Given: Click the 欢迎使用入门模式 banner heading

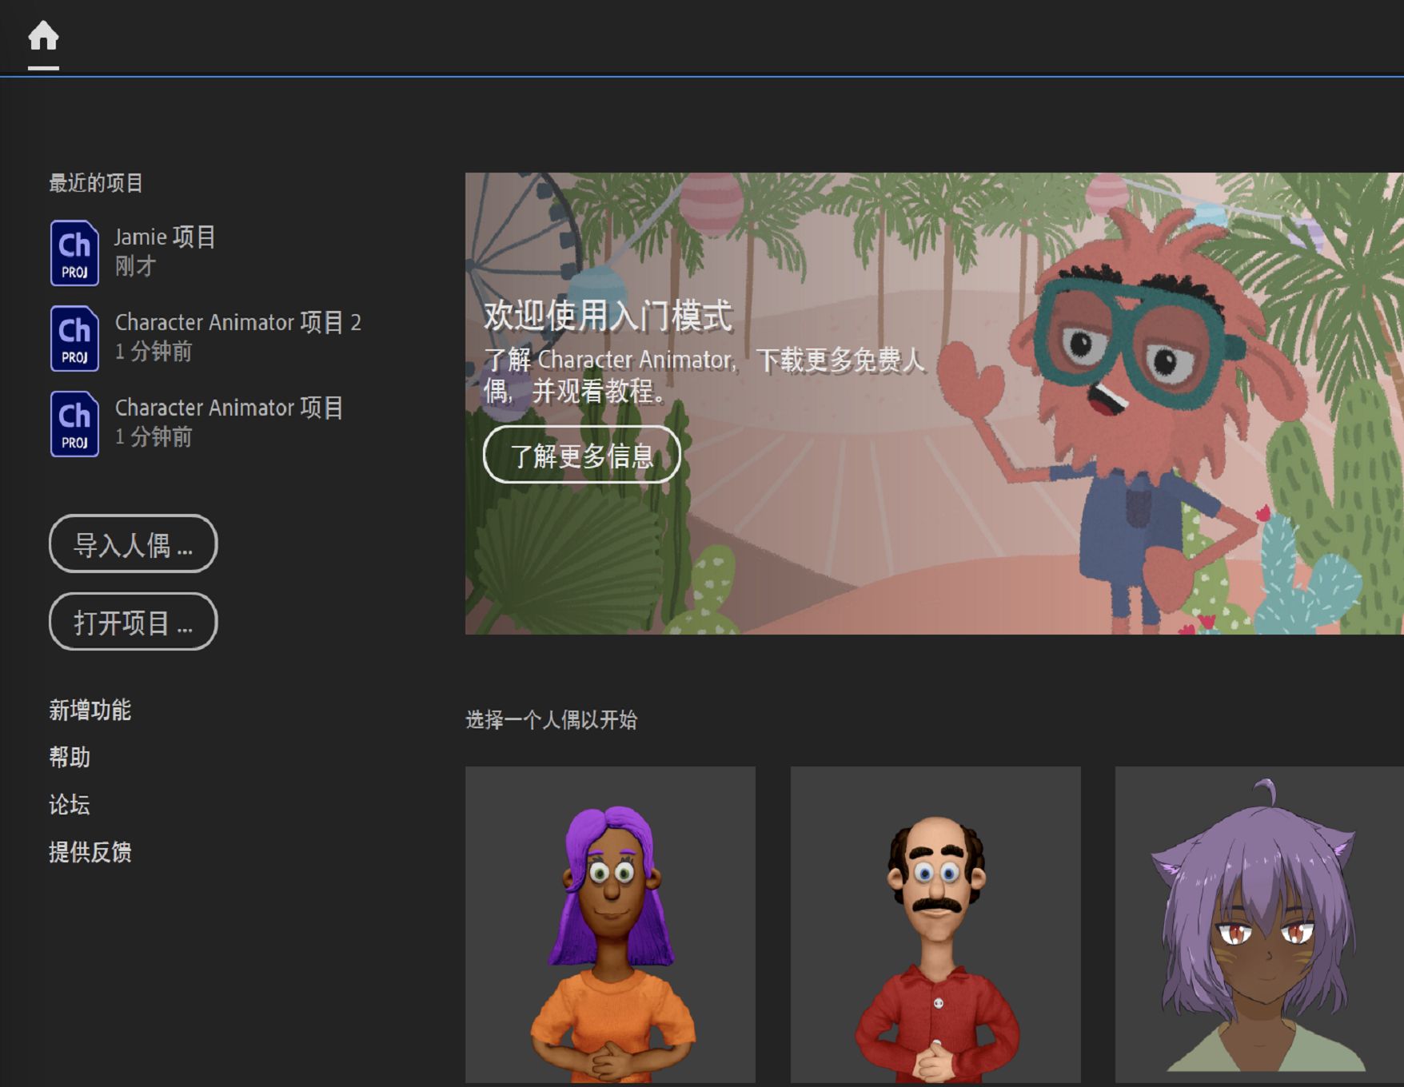Looking at the screenshot, I should pos(608,316).
